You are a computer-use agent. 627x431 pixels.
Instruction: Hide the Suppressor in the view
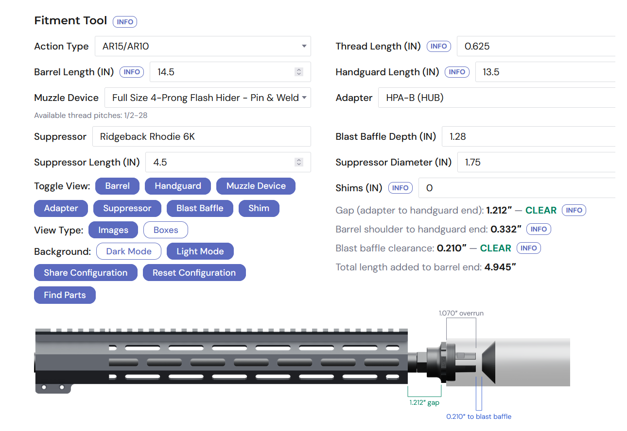click(127, 208)
